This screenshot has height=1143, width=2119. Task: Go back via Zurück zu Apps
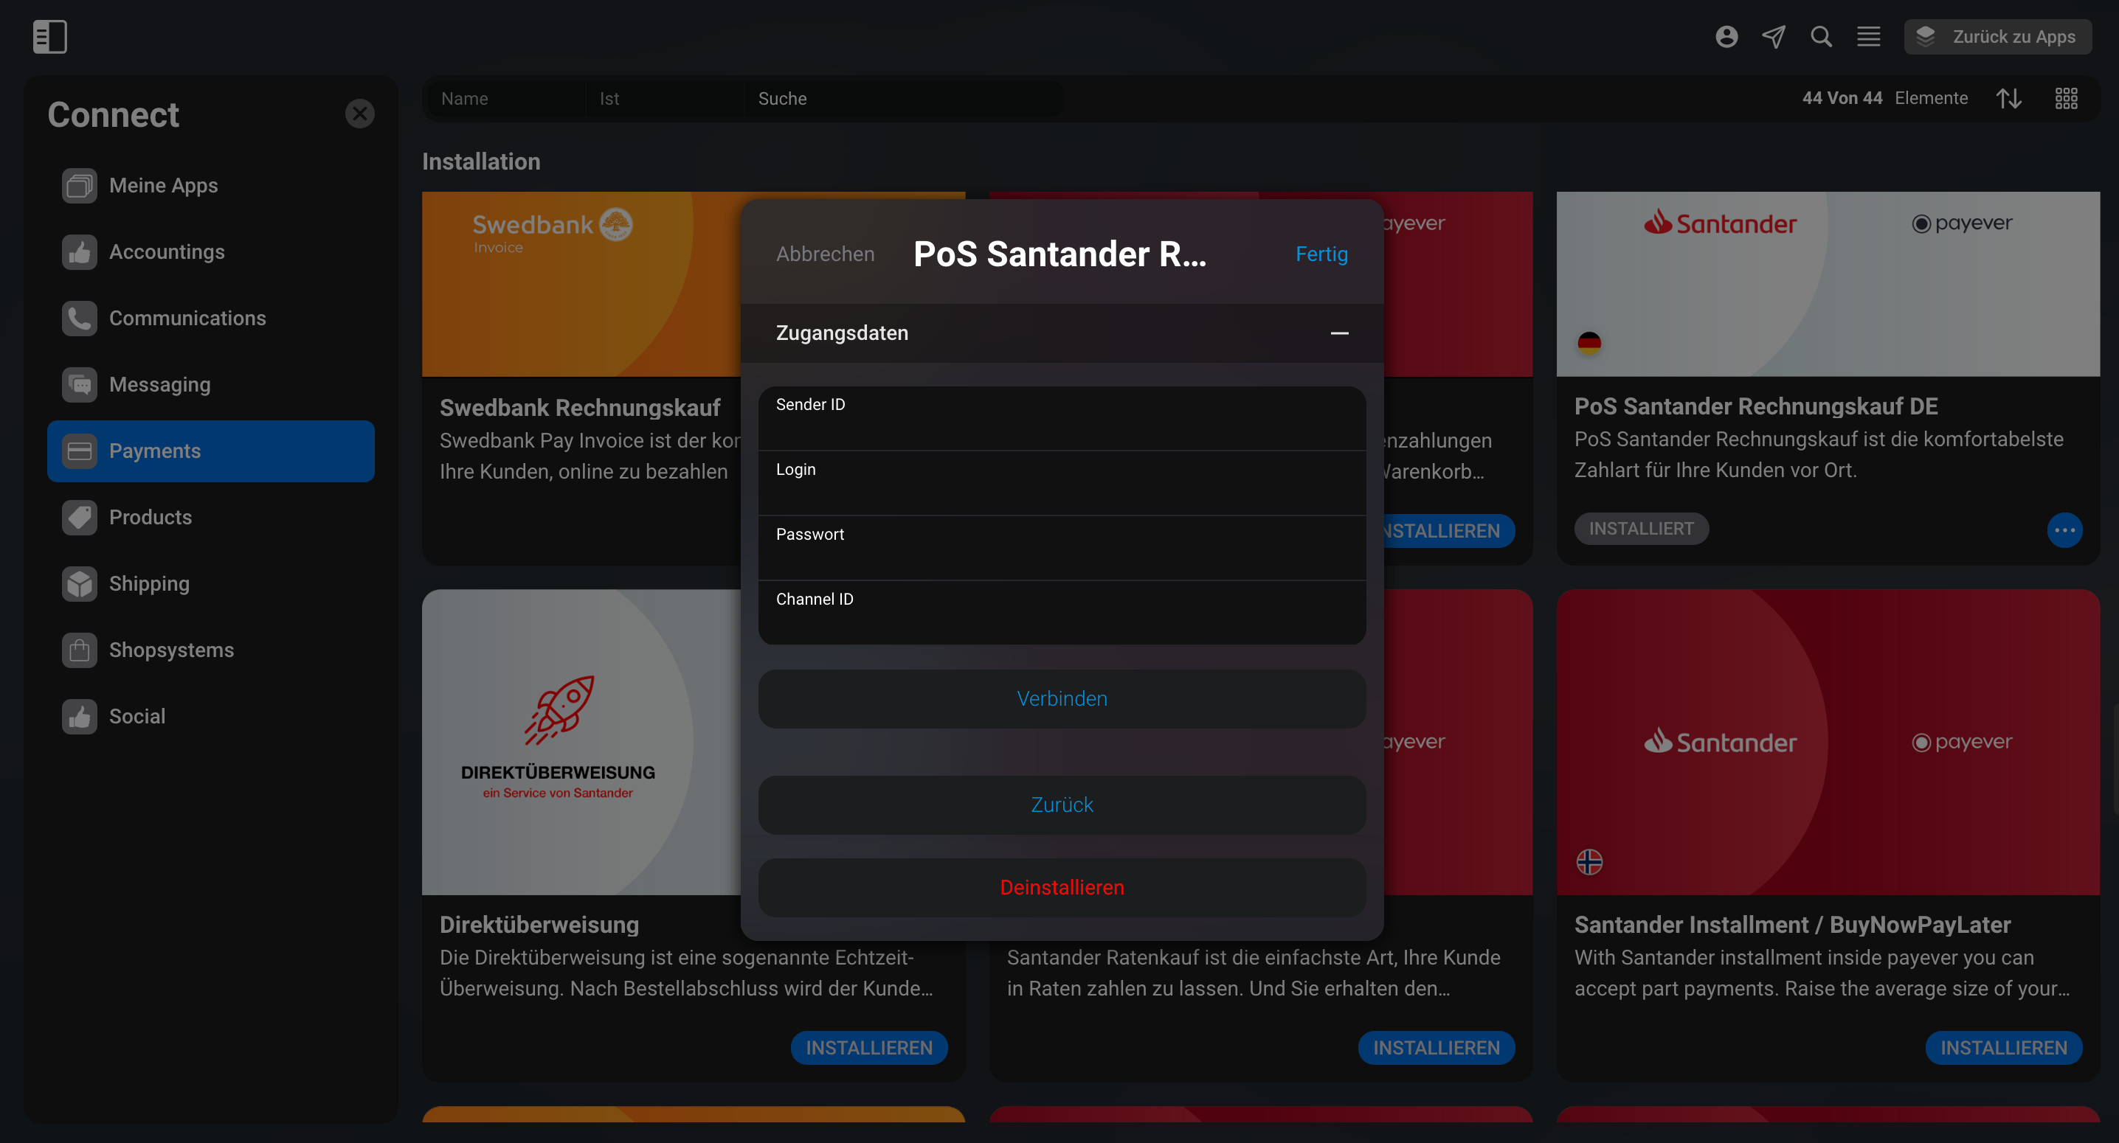pyautogui.click(x=1998, y=36)
